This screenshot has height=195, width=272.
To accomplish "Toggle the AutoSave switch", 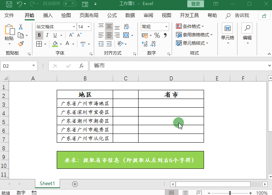I will tap(69, 4).
